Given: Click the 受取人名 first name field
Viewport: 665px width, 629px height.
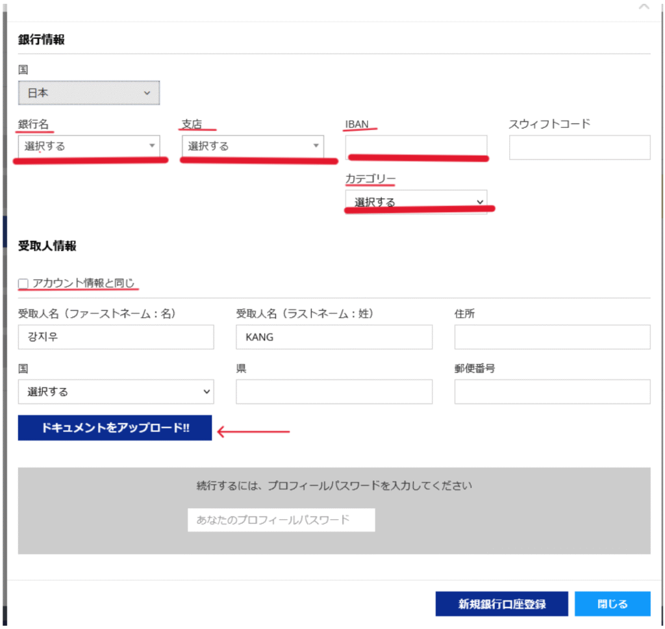Looking at the screenshot, I should tap(116, 337).
